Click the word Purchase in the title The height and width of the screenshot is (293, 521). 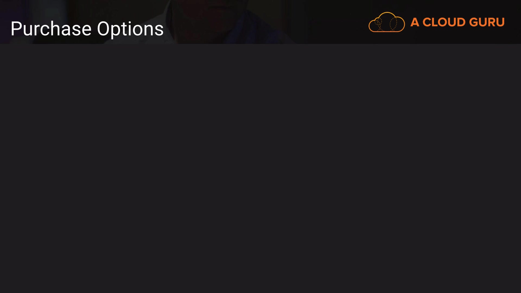[x=51, y=29]
